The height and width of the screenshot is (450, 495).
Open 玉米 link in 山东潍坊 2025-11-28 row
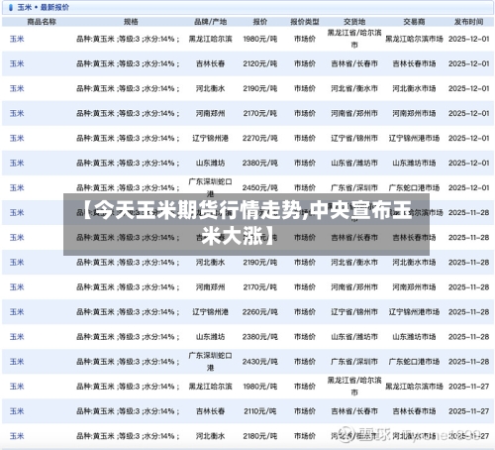coord(17,337)
